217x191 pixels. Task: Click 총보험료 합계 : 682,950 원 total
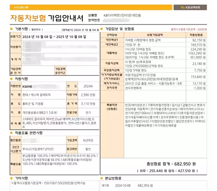171,164
